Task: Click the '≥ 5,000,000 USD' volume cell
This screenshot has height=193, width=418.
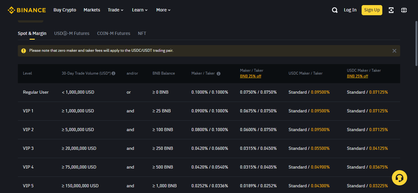Action: click(78, 130)
